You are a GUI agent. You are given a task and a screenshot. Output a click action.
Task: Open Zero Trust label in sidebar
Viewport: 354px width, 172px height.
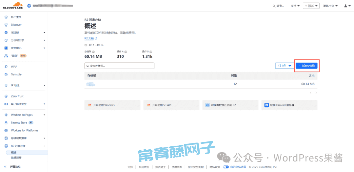pyautogui.click(x=17, y=96)
